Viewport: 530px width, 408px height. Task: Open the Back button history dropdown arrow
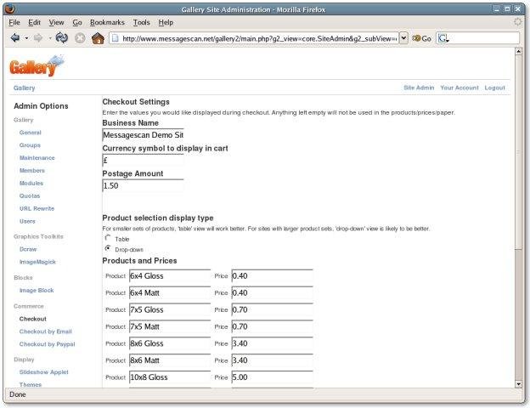26,38
